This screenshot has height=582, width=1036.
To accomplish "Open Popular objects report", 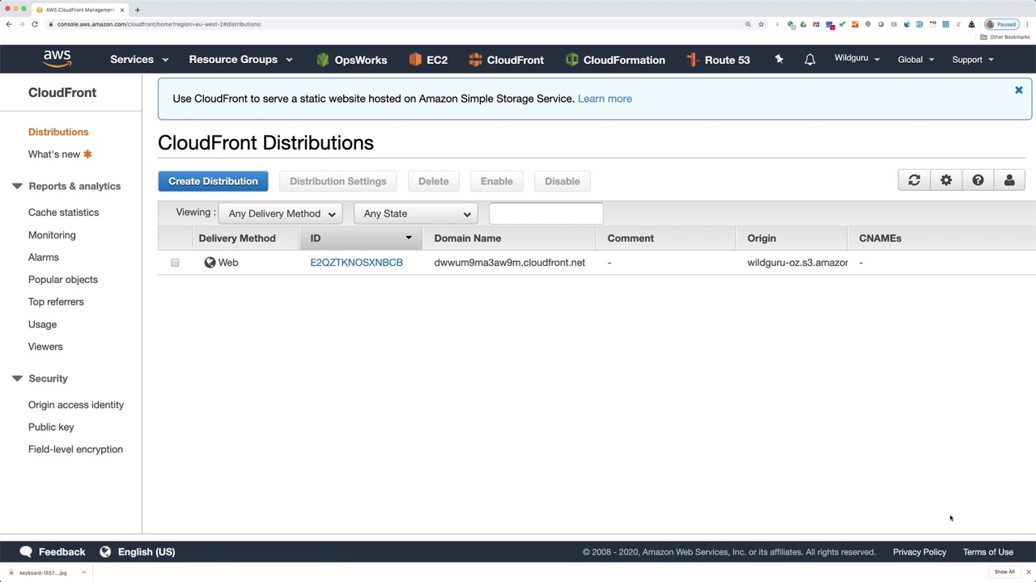I will click(63, 280).
